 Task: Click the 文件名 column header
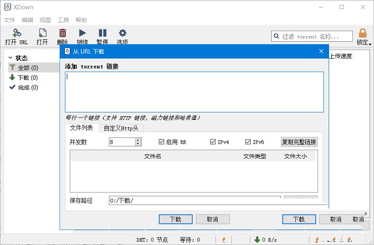tap(153, 156)
